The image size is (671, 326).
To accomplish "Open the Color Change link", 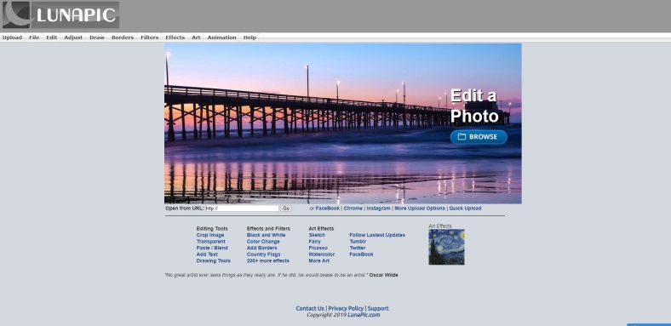I will [x=263, y=242].
